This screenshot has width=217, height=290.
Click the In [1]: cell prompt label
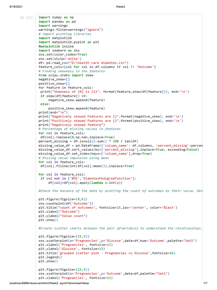click(x=27, y=18)
